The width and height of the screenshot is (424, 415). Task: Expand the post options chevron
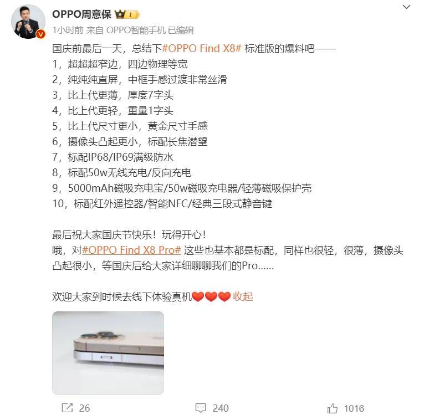coord(406,7)
